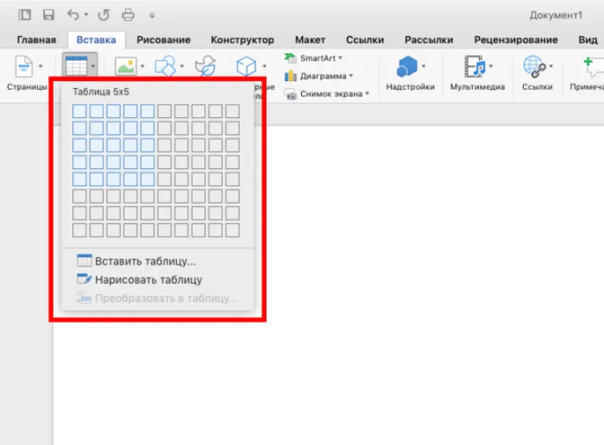Screen dimensions: 604x445
Task: Click the Таблица 5x5 label
Action: pos(101,92)
